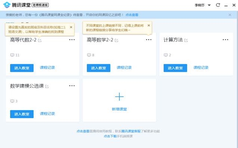
Task: Click the edit icon beside 高等代数2-2
Action: point(40,40)
